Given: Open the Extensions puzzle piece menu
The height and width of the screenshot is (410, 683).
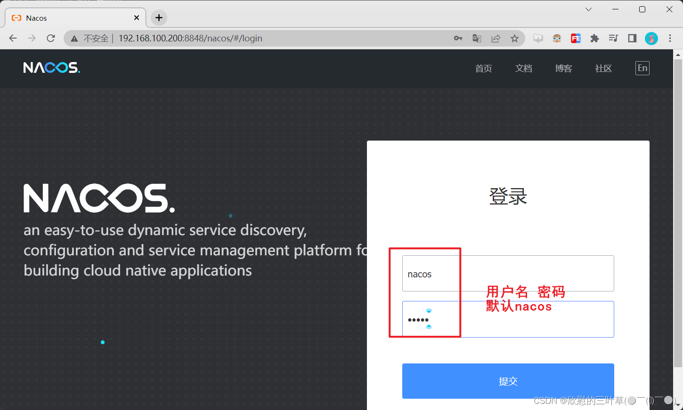Looking at the screenshot, I should 594,38.
